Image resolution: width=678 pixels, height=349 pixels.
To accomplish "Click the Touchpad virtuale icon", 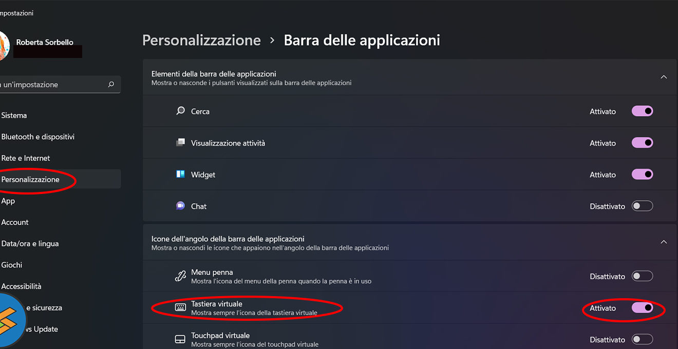I will pyautogui.click(x=180, y=339).
